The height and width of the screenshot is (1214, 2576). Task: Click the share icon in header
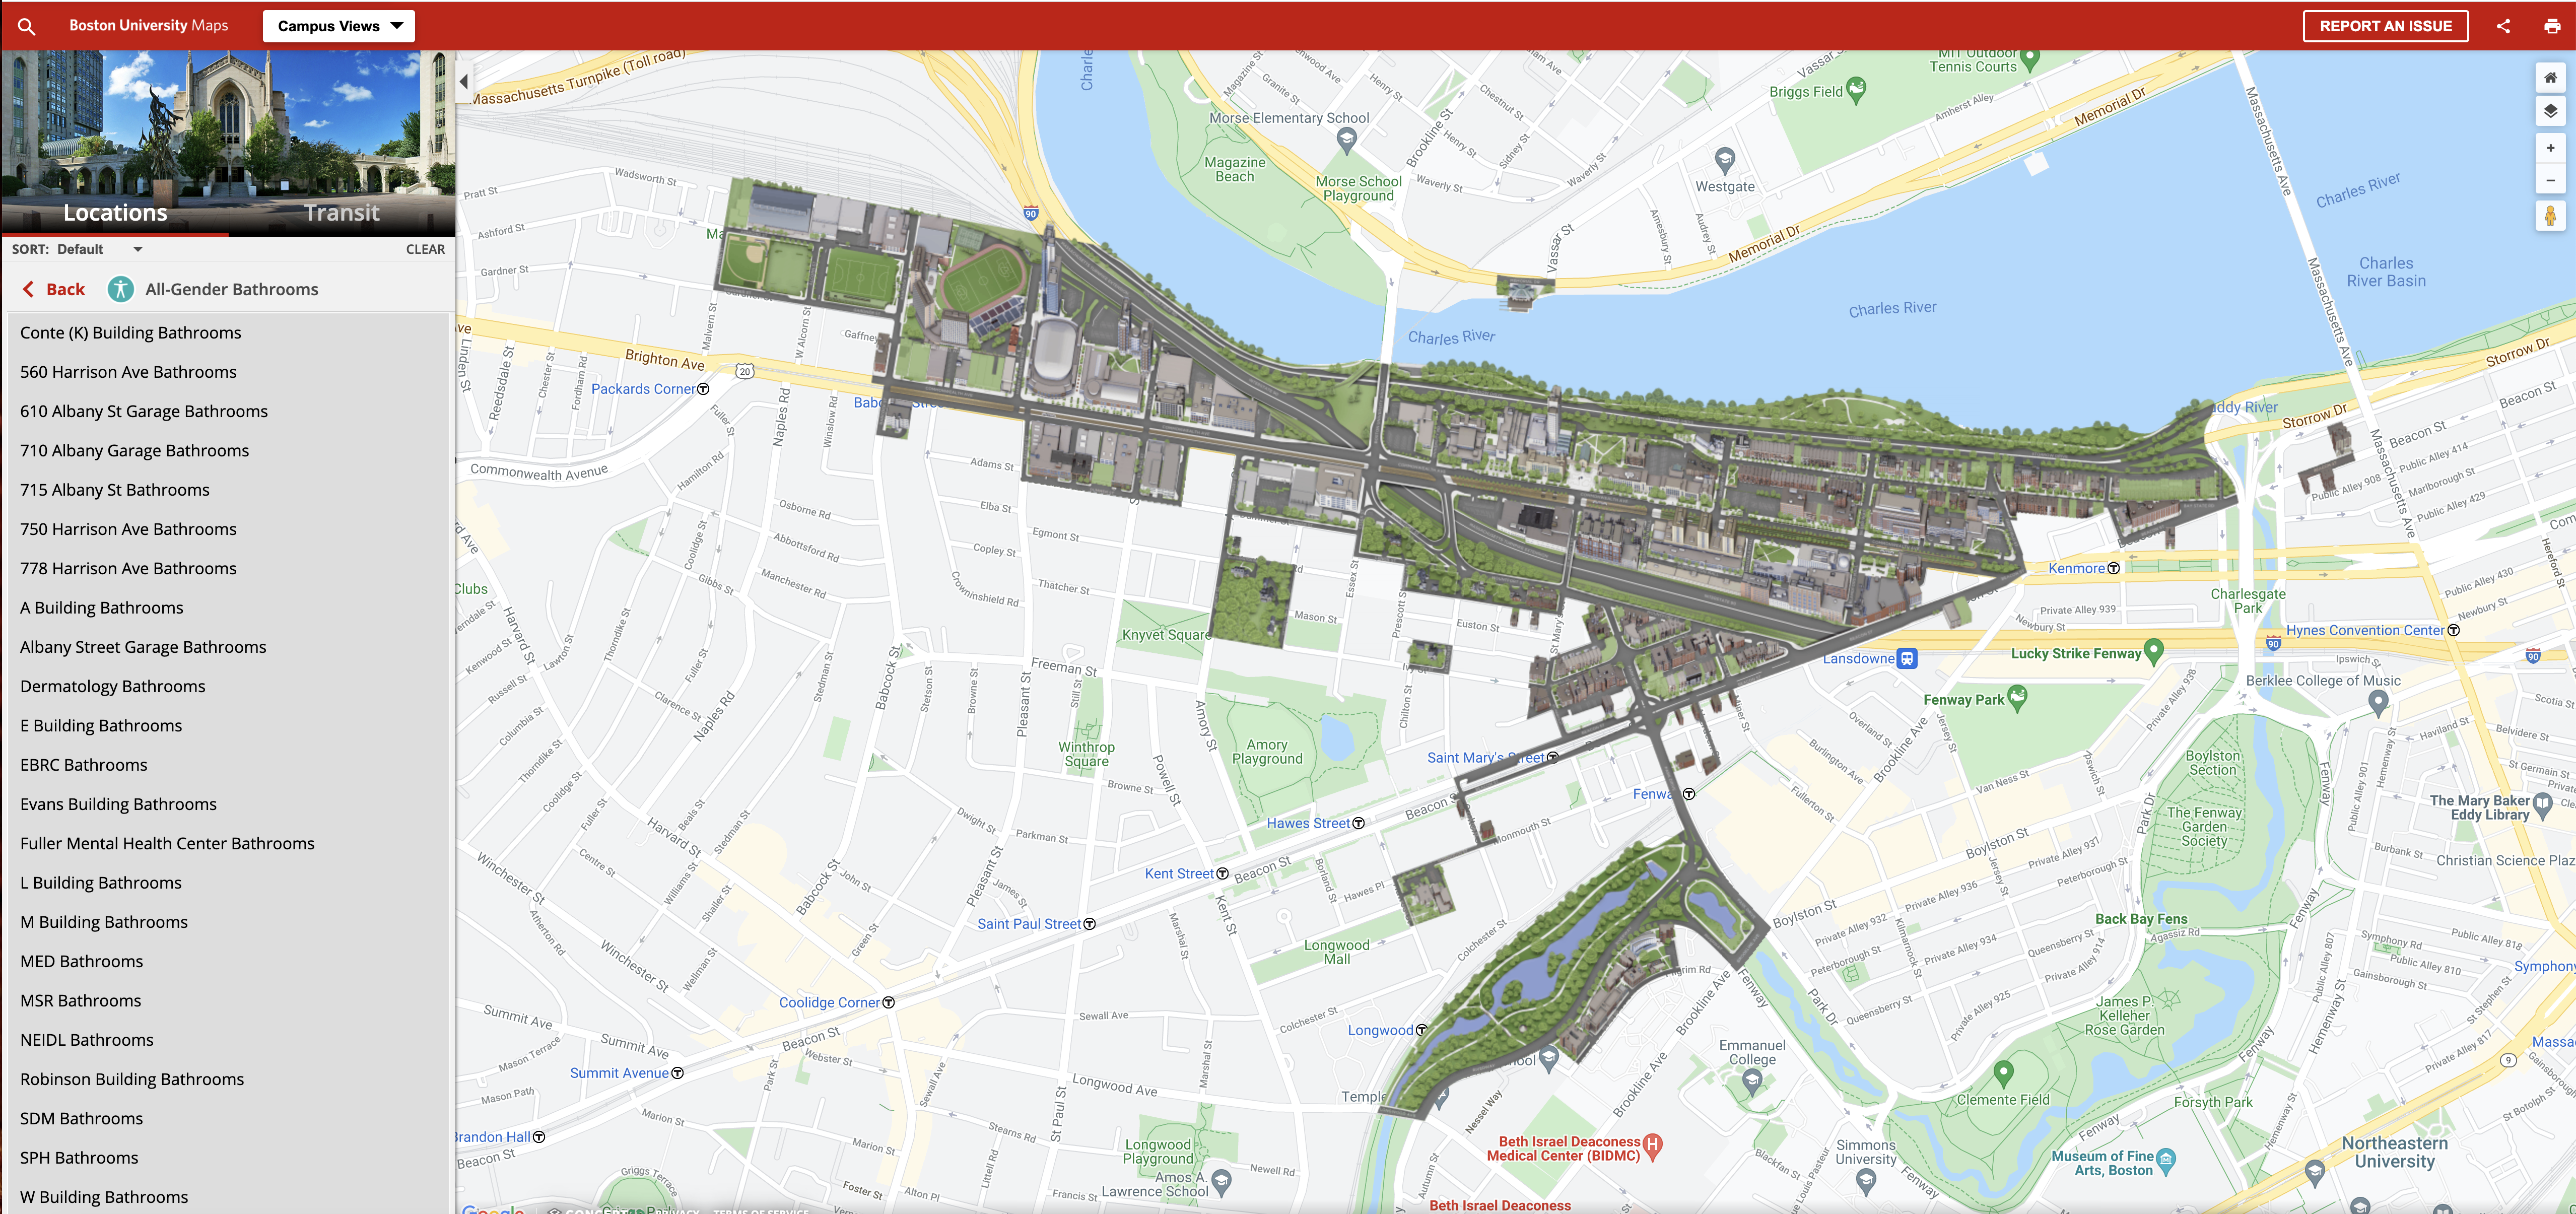[x=2503, y=26]
